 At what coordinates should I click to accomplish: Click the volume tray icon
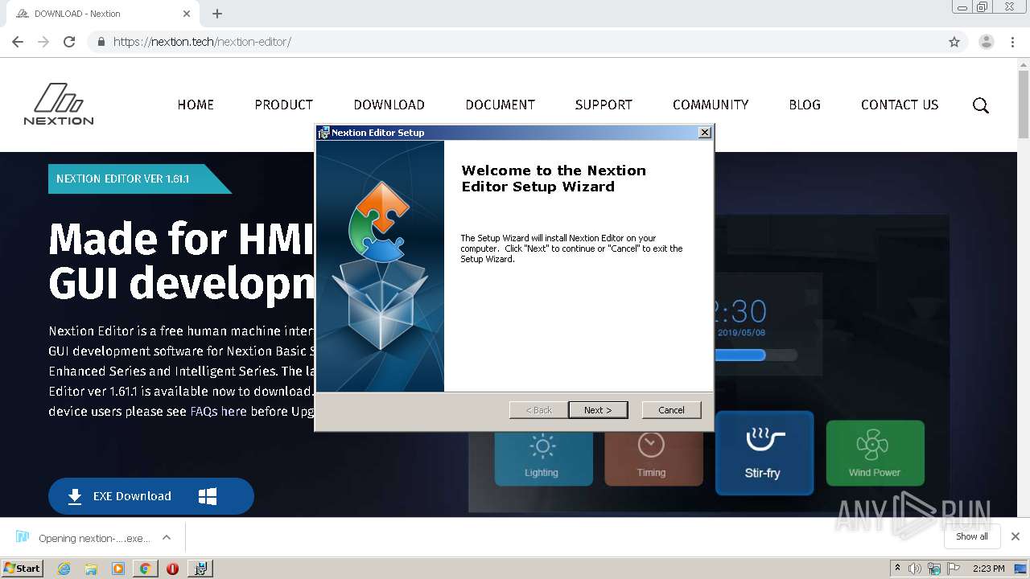point(915,569)
